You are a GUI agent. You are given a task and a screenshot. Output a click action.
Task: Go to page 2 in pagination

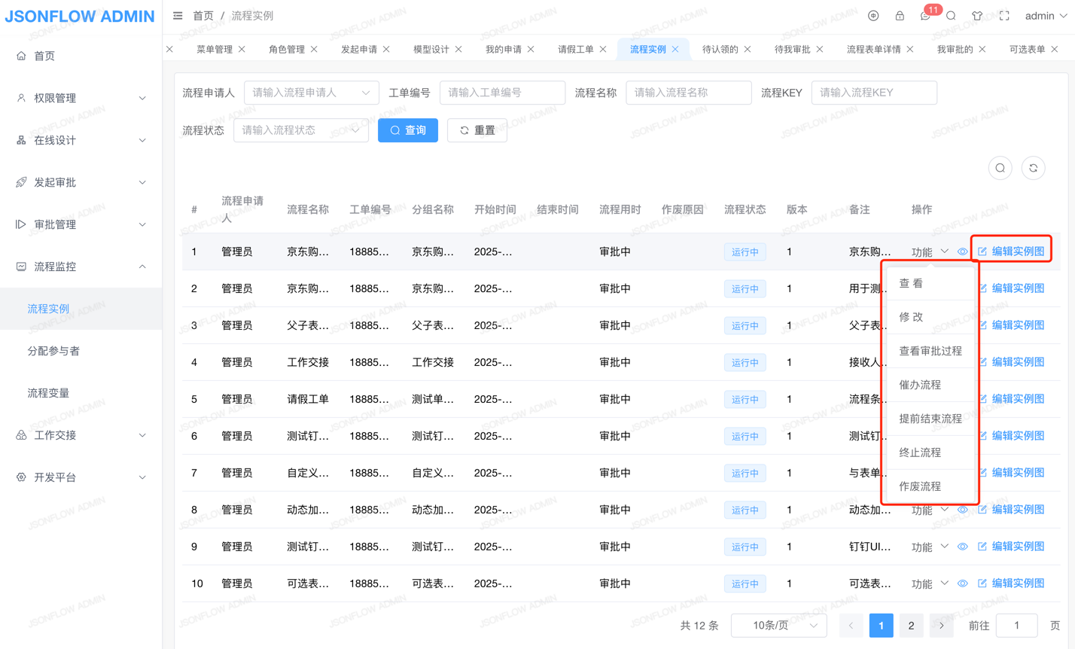click(x=911, y=626)
